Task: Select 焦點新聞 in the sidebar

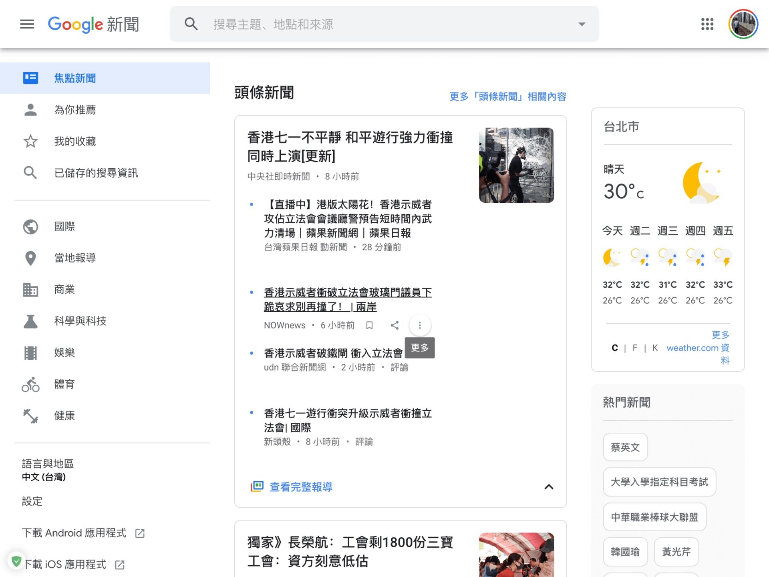Action: pyautogui.click(x=105, y=78)
